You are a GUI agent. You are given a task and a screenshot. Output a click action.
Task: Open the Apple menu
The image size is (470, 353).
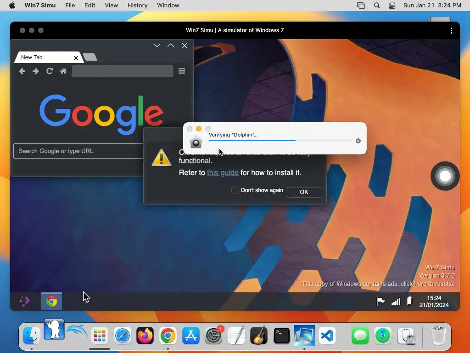[x=12, y=6]
